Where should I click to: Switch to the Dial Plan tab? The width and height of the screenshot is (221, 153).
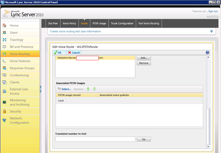point(53,23)
